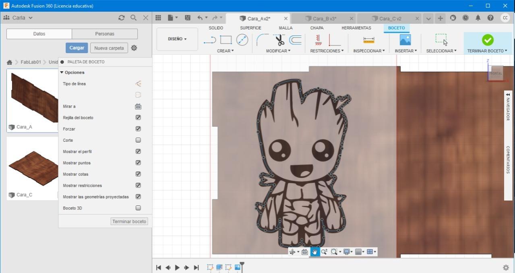
Task: Click the Trim scissors tool
Action: [x=279, y=40]
